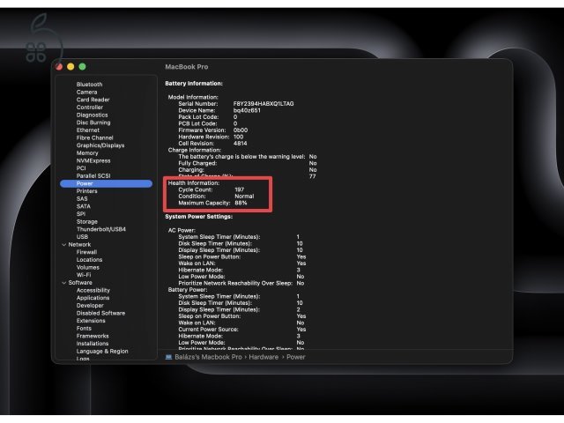Select Wi-Fi under Network

point(84,275)
